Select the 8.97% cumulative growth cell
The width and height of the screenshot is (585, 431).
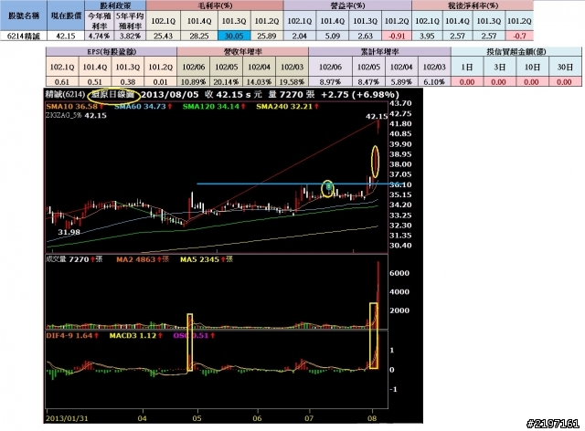(331, 81)
